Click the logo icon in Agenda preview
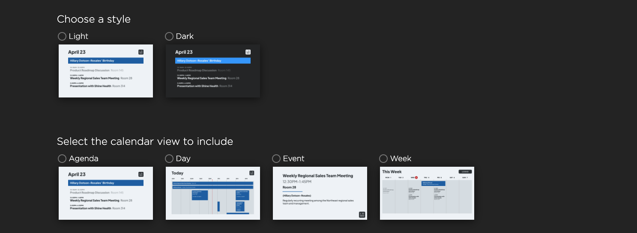Viewport: 637px width, 233px height. 141,174
